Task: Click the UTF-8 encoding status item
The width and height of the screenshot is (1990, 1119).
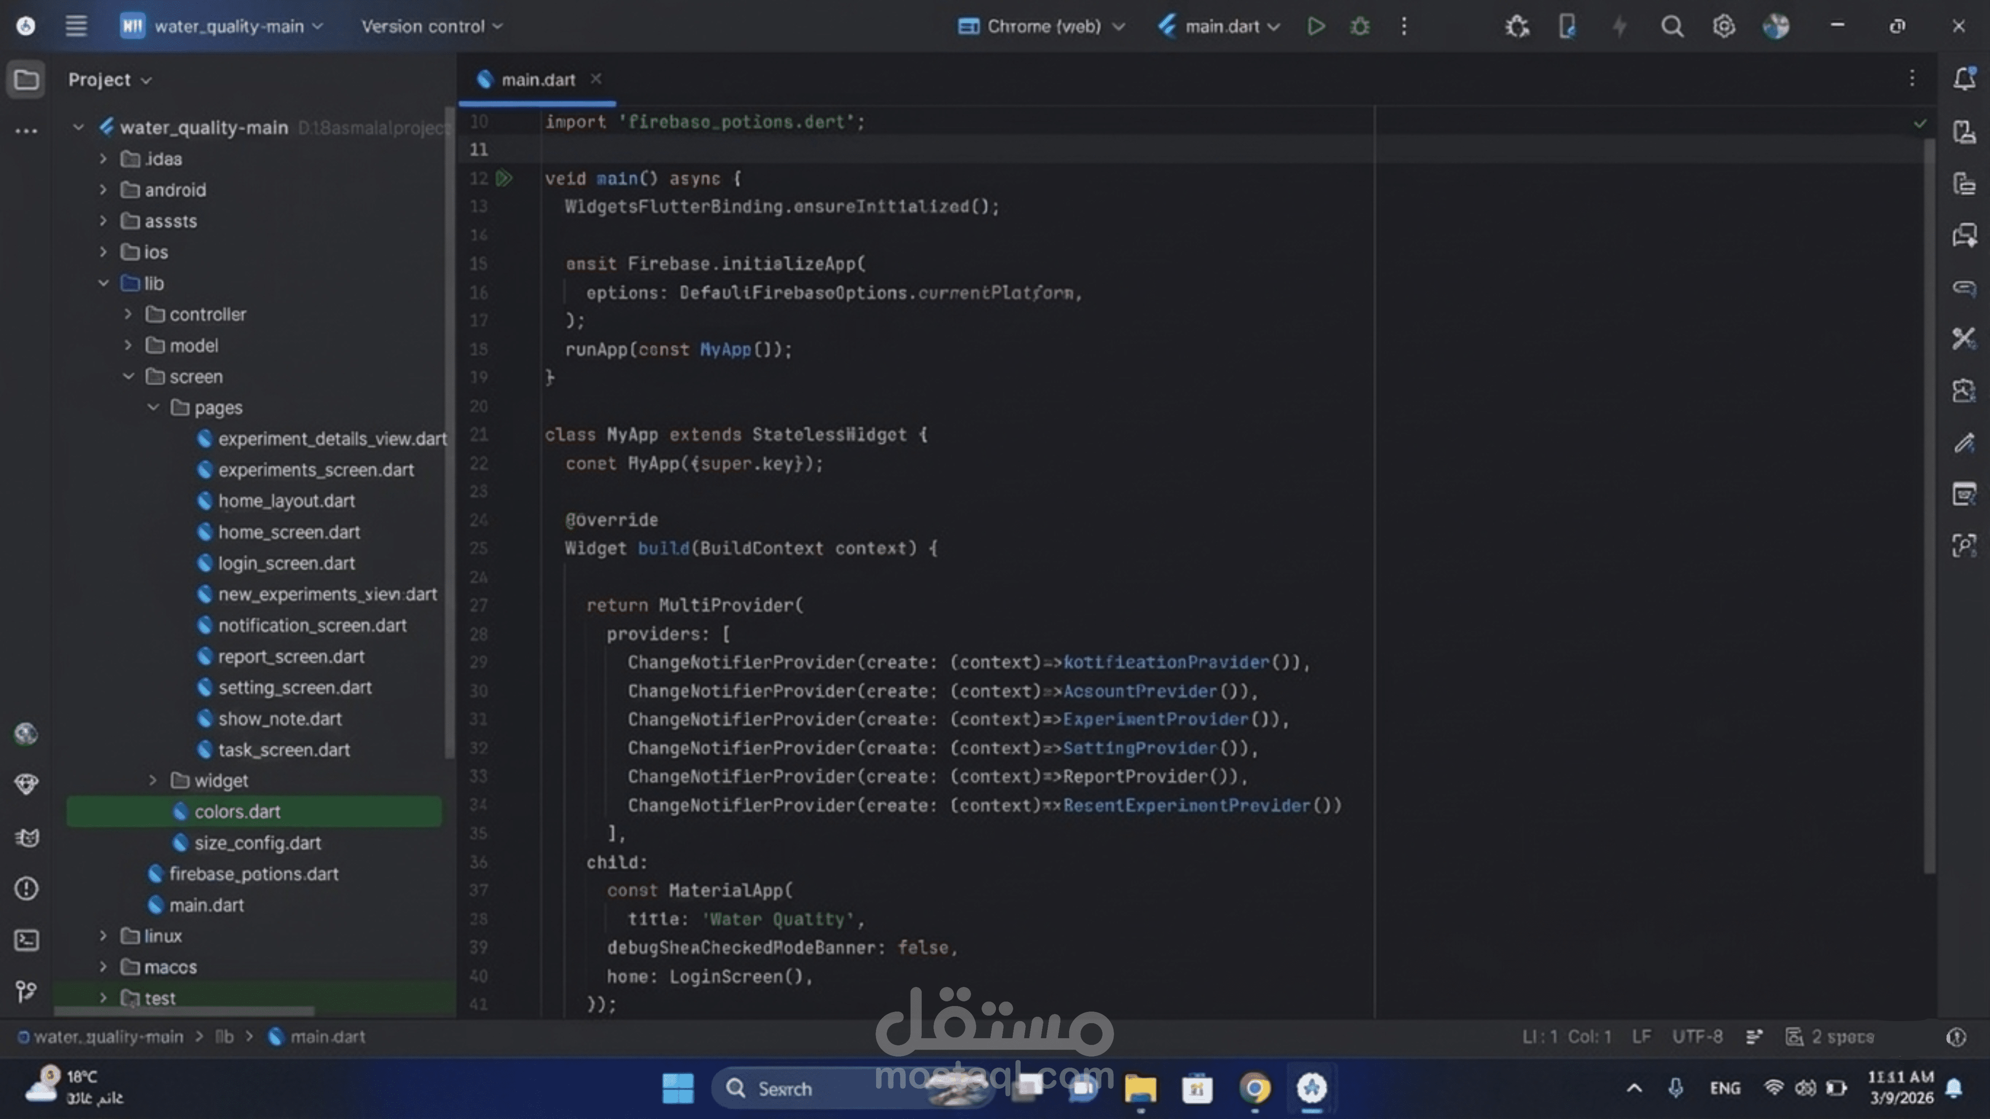Action: (x=1697, y=1036)
